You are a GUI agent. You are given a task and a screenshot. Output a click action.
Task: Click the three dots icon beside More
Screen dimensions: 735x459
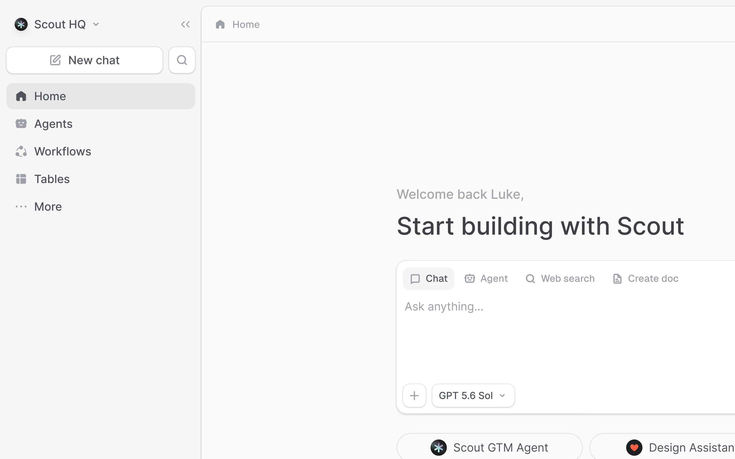coord(21,207)
